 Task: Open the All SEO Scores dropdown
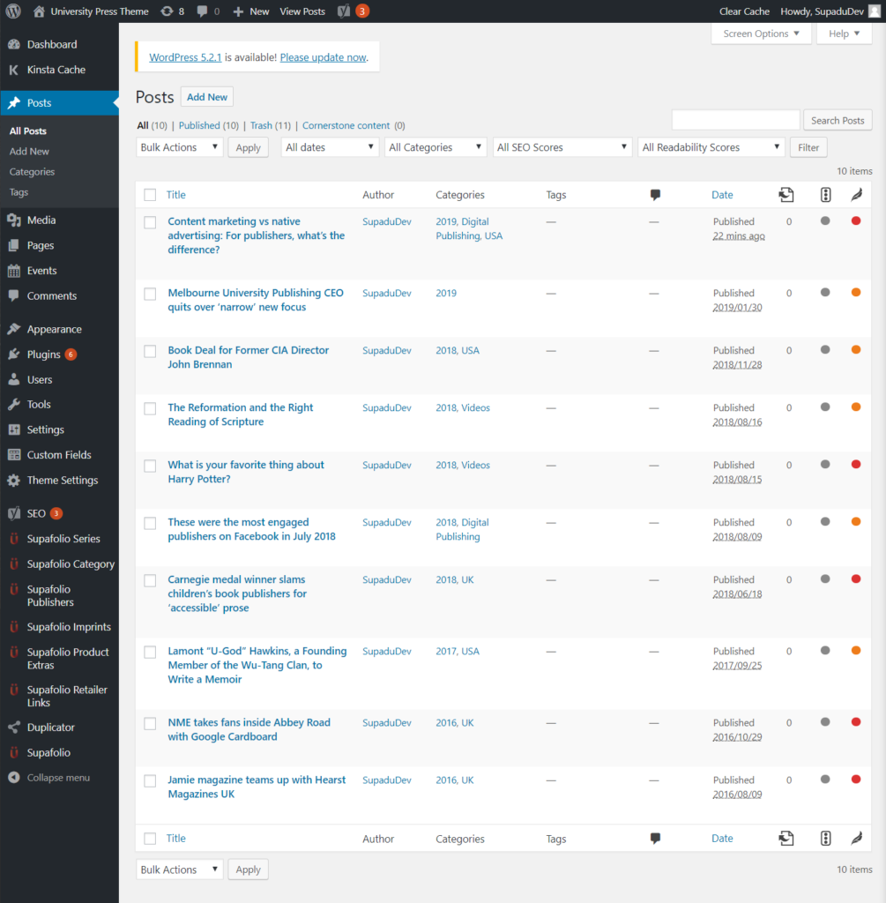(562, 147)
